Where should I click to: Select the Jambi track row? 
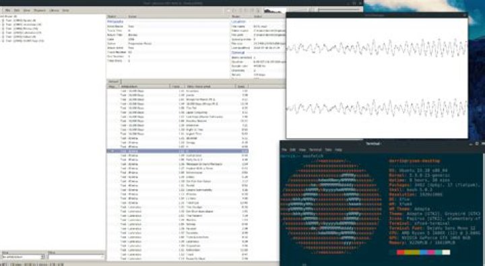[x=178, y=95]
